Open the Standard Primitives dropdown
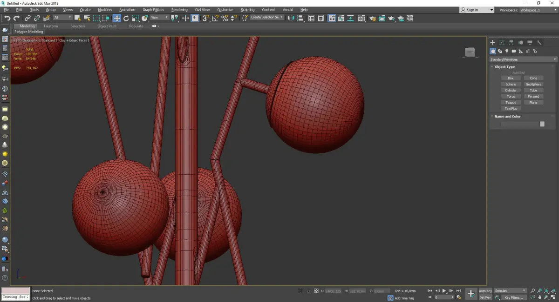Screen dimensions: 559x302 click(x=523, y=59)
